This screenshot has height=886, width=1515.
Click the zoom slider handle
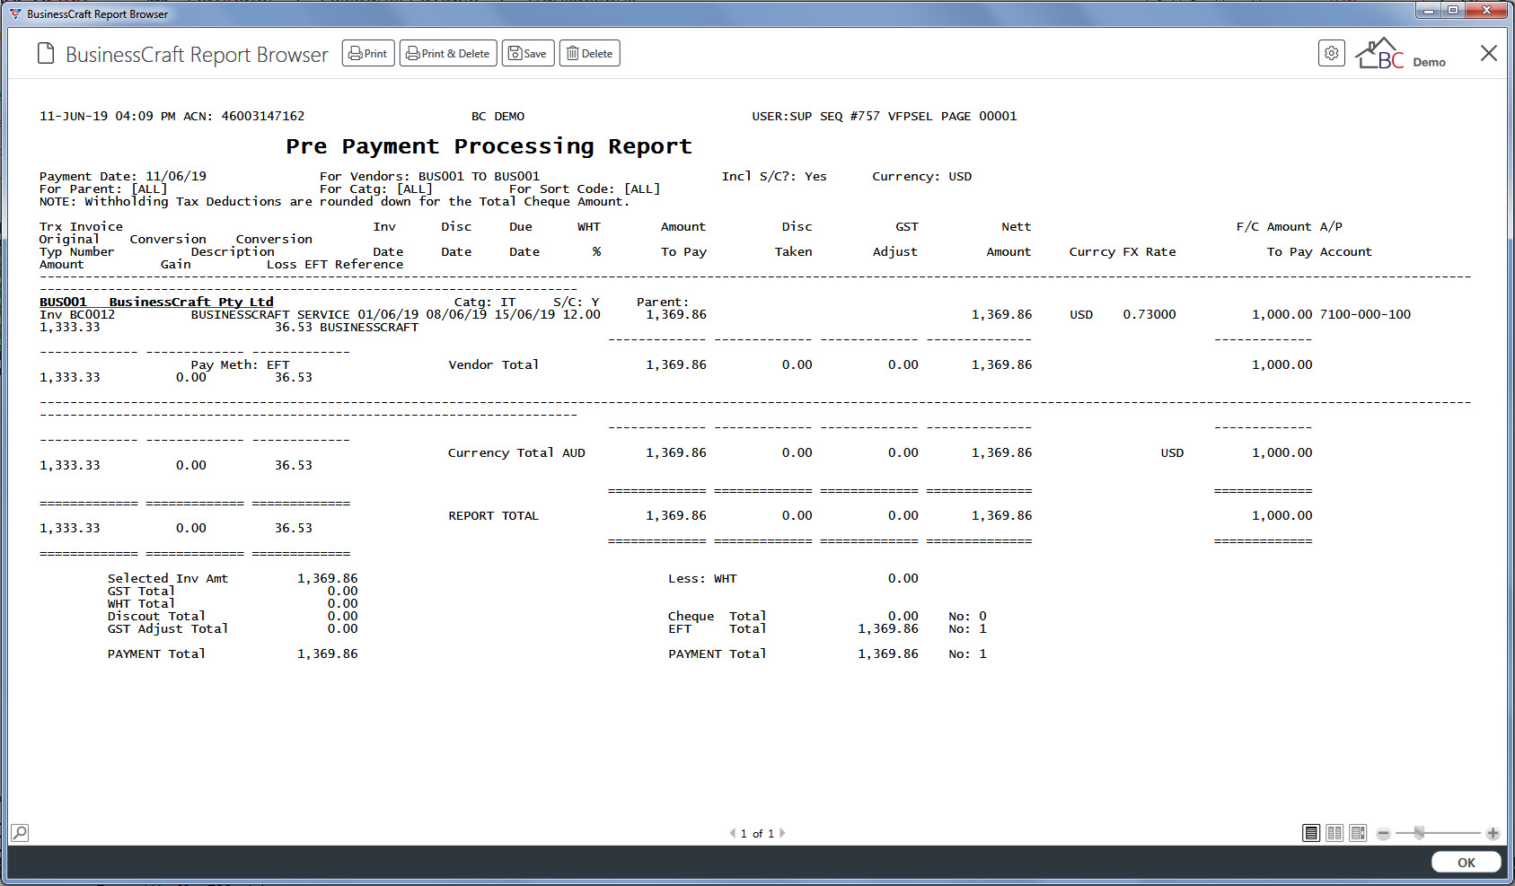click(1420, 833)
